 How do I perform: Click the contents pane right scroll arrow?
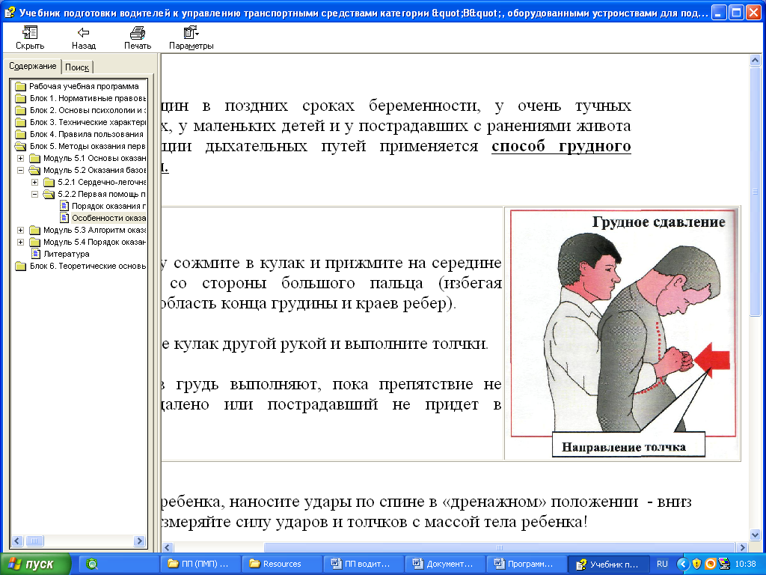point(139,541)
